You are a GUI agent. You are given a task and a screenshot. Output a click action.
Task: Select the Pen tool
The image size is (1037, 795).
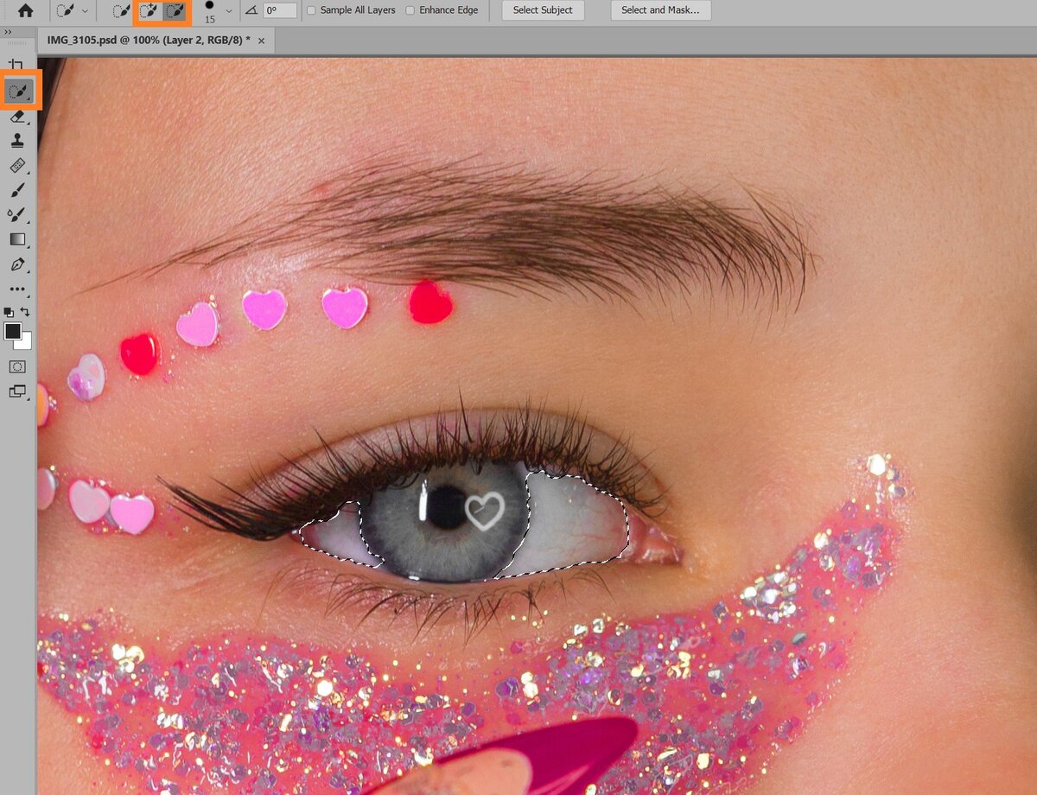click(17, 264)
